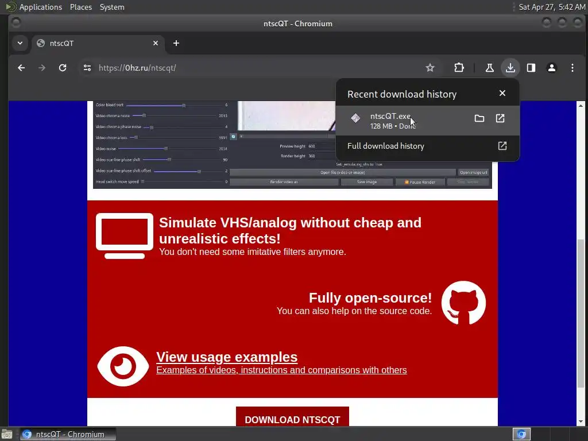This screenshot has height=441, width=588.
Task: Reload the ntscQT page
Action: tap(63, 68)
